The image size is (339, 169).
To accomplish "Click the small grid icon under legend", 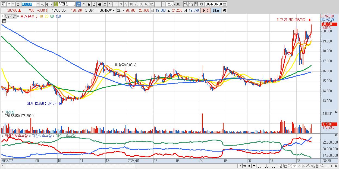I will [x=4, y=21].
